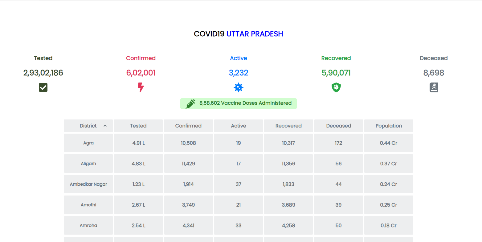
Task: Select the Population column header
Action: (x=389, y=126)
